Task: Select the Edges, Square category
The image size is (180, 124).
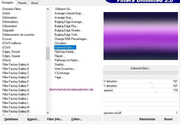Action: point(11,56)
